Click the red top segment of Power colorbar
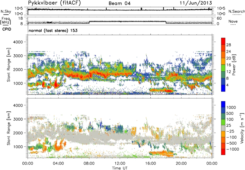 coord(223,41)
